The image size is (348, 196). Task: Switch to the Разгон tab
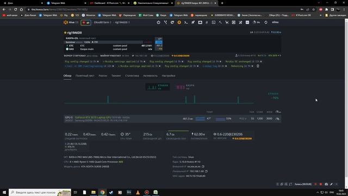click(x=103, y=76)
